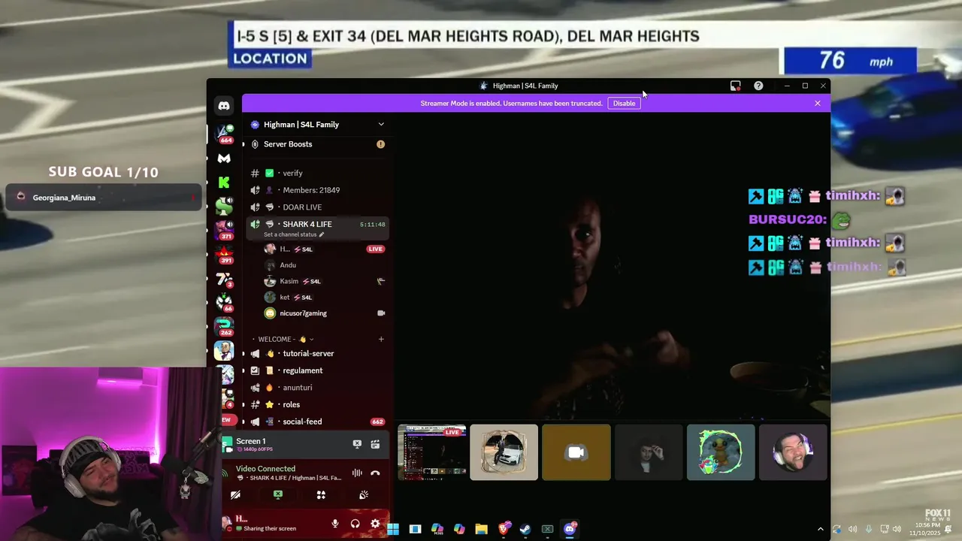Expand the Highman | S4L Family server menu
The height and width of the screenshot is (541, 962).
click(x=317, y=125)
